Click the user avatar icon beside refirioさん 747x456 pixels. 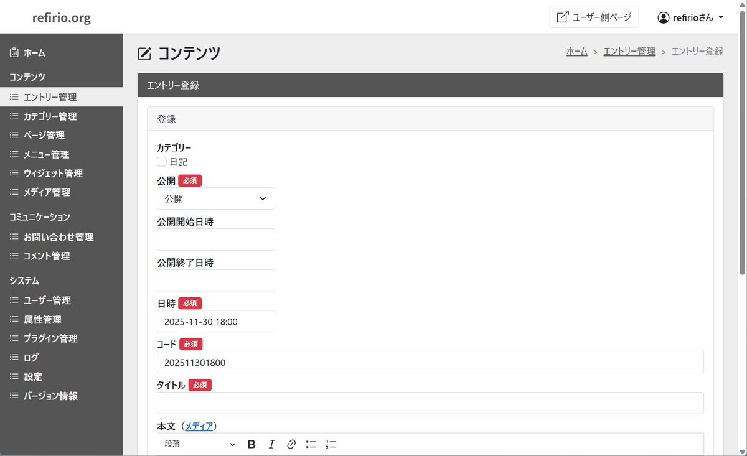(x=664, y=17)
